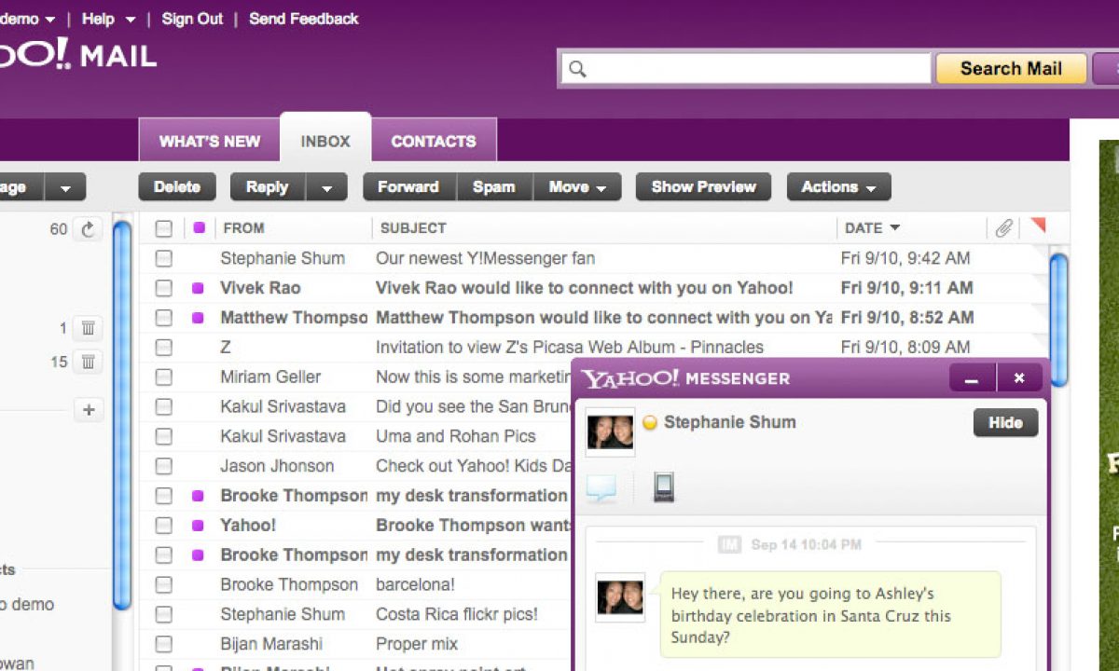The height and width of the screenshot is (671, 1119).
Task: Sort by the attachment paperclip column icon
Action: coord(1003,227)
